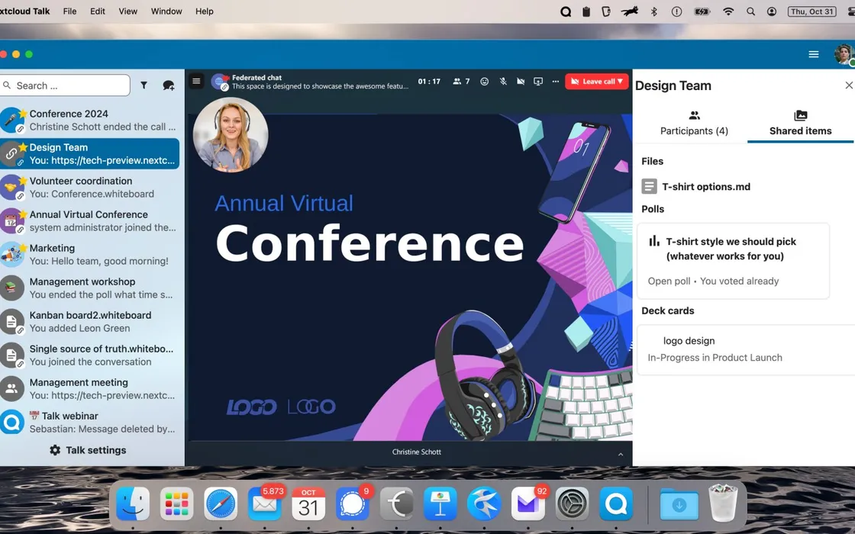
Task: Open Nextcloud Talk from the Dock
Action: (616, 503)
